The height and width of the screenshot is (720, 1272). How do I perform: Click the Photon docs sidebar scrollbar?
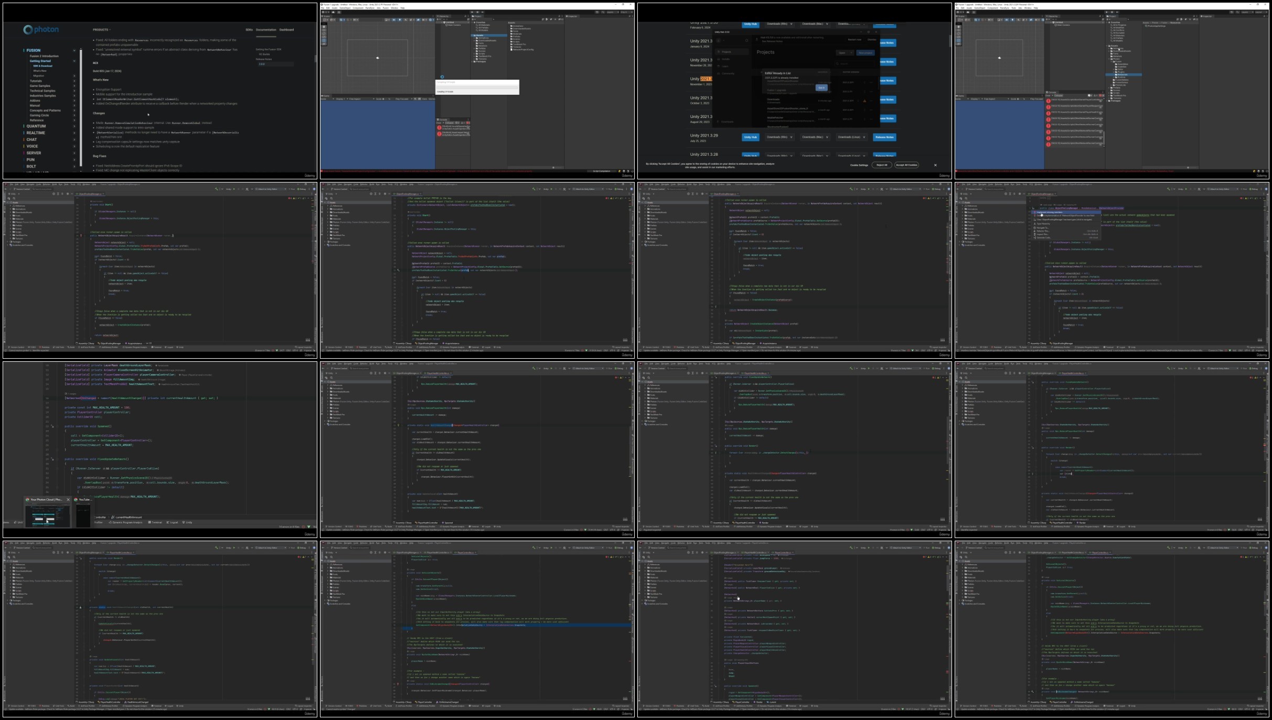[x=81, y=108]
